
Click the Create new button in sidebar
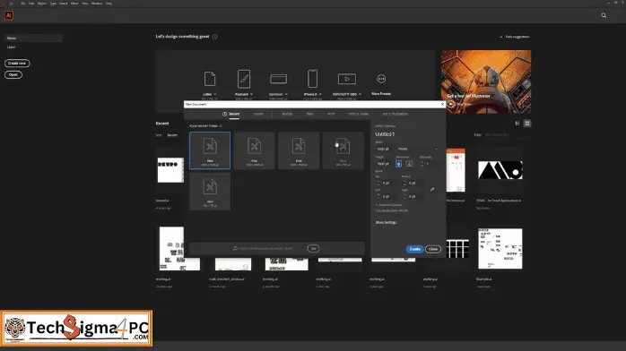click(17, 64)
